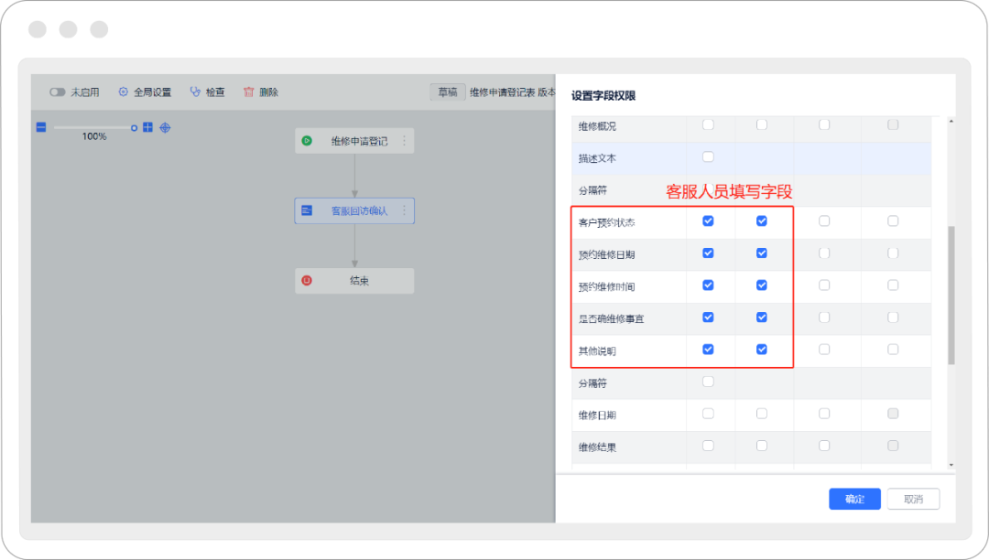The height and width of the screenshot is (560, 989).
Task: Toggle the 未启用 enable switch
Action: [58, 92]
